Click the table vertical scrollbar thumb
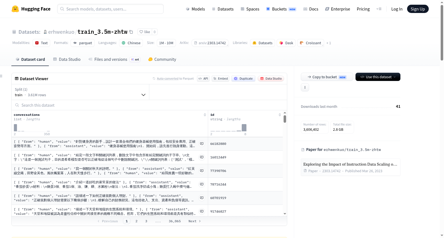444x238 pixels. click(285, 119)
